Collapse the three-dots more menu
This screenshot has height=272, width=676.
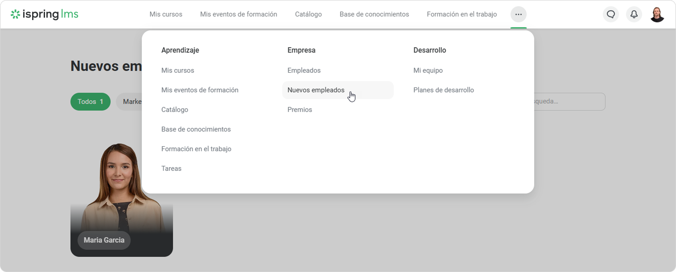[518, 14]
